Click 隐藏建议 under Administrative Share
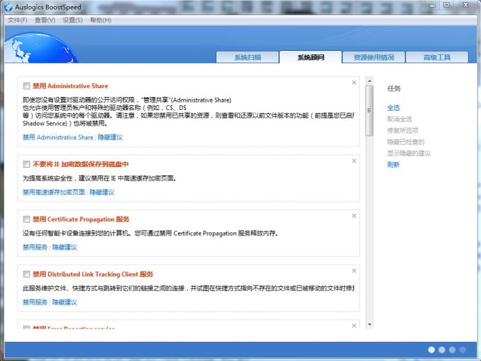 110,138
